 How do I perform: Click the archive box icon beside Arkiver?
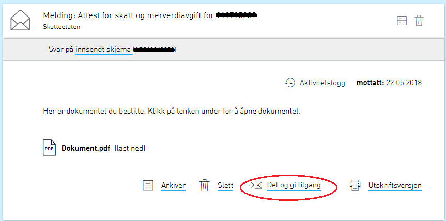(148, 185)
